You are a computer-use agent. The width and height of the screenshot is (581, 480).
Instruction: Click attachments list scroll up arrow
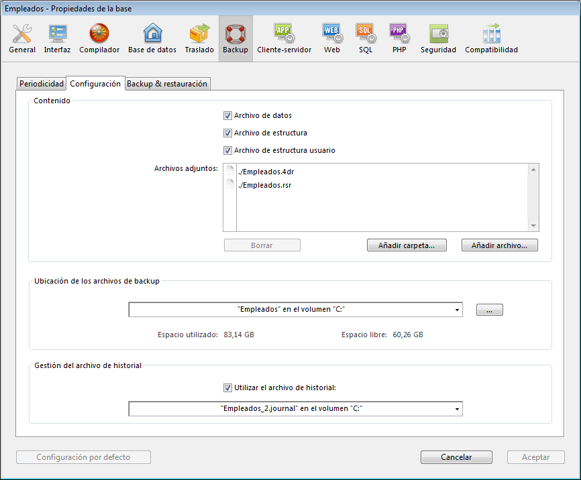533,170
